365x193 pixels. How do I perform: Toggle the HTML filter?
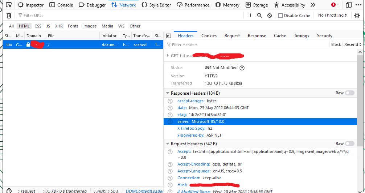pos(24,26)
